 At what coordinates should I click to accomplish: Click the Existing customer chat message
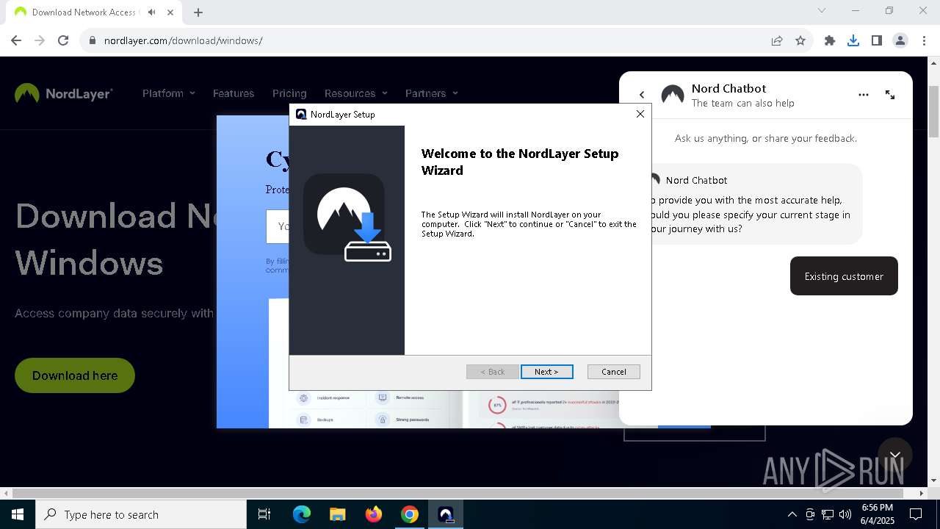coord(844,276)
